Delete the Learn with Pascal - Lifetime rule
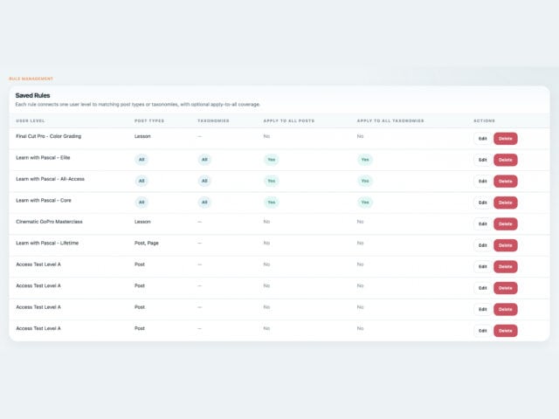Viewport: 559px width, 419px height. click(505, 245)
